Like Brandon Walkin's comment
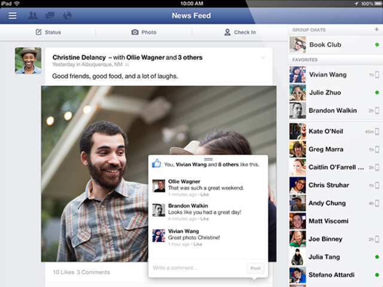 [x=205, y=219]
